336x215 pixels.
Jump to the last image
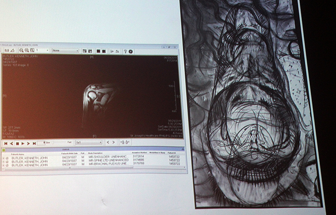click(x=34, y=143)
